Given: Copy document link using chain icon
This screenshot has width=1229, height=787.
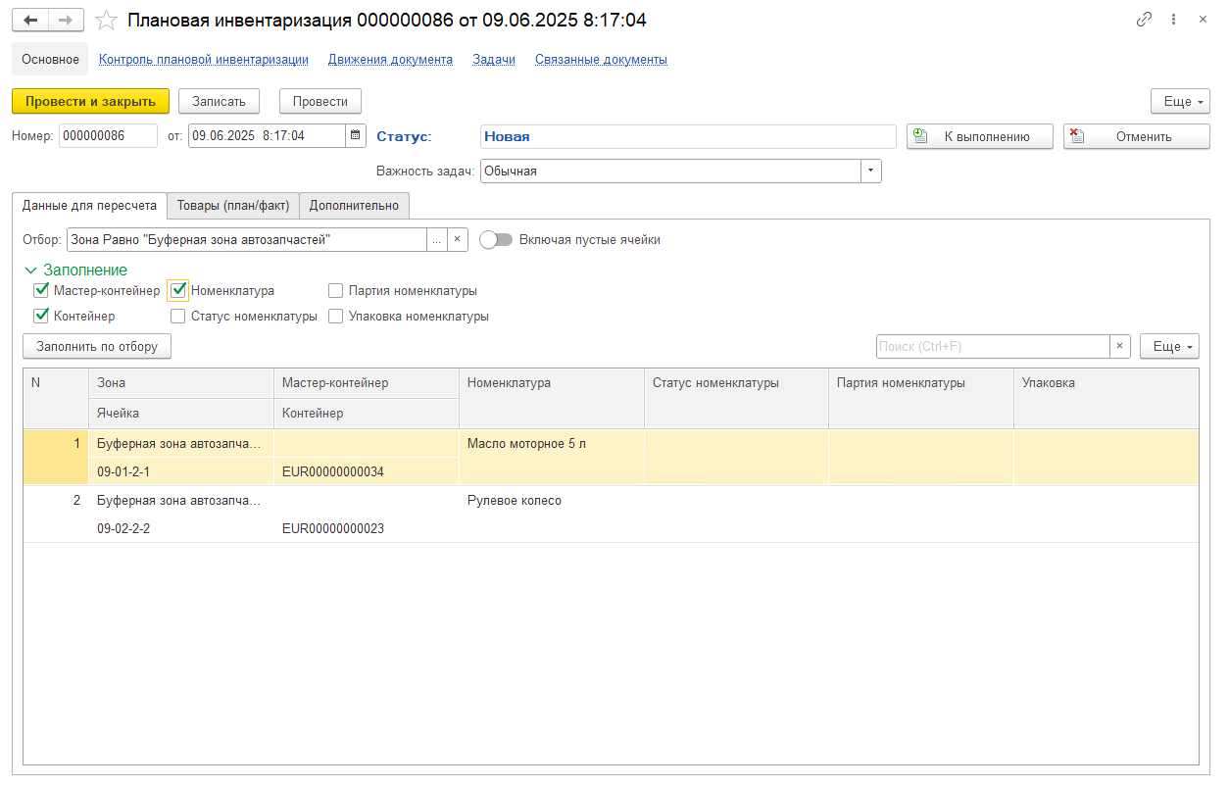Looking at the screenshot, I should click(x=1144, y=20).
